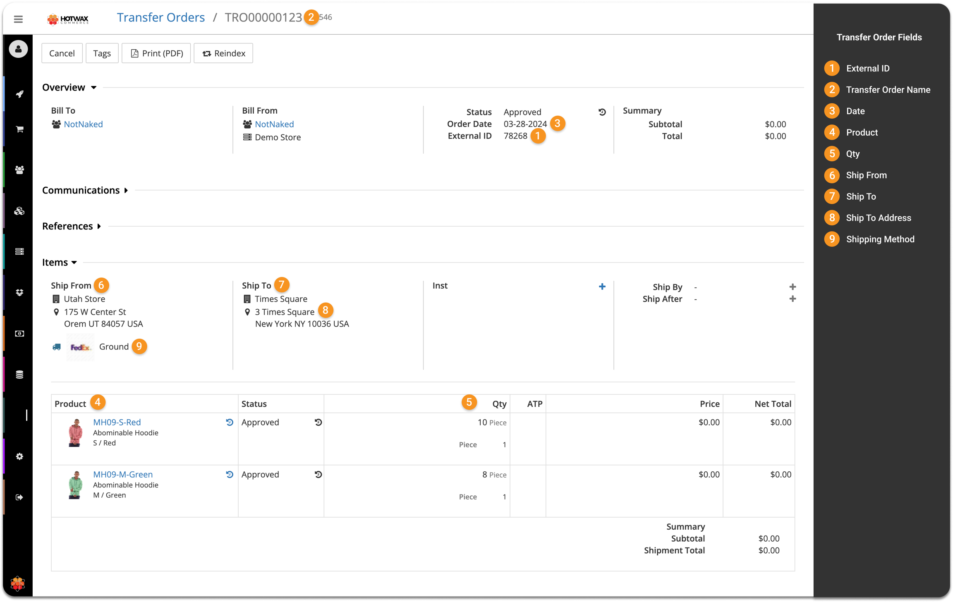Click the Print (PDF) button

[x=156, y=53]
